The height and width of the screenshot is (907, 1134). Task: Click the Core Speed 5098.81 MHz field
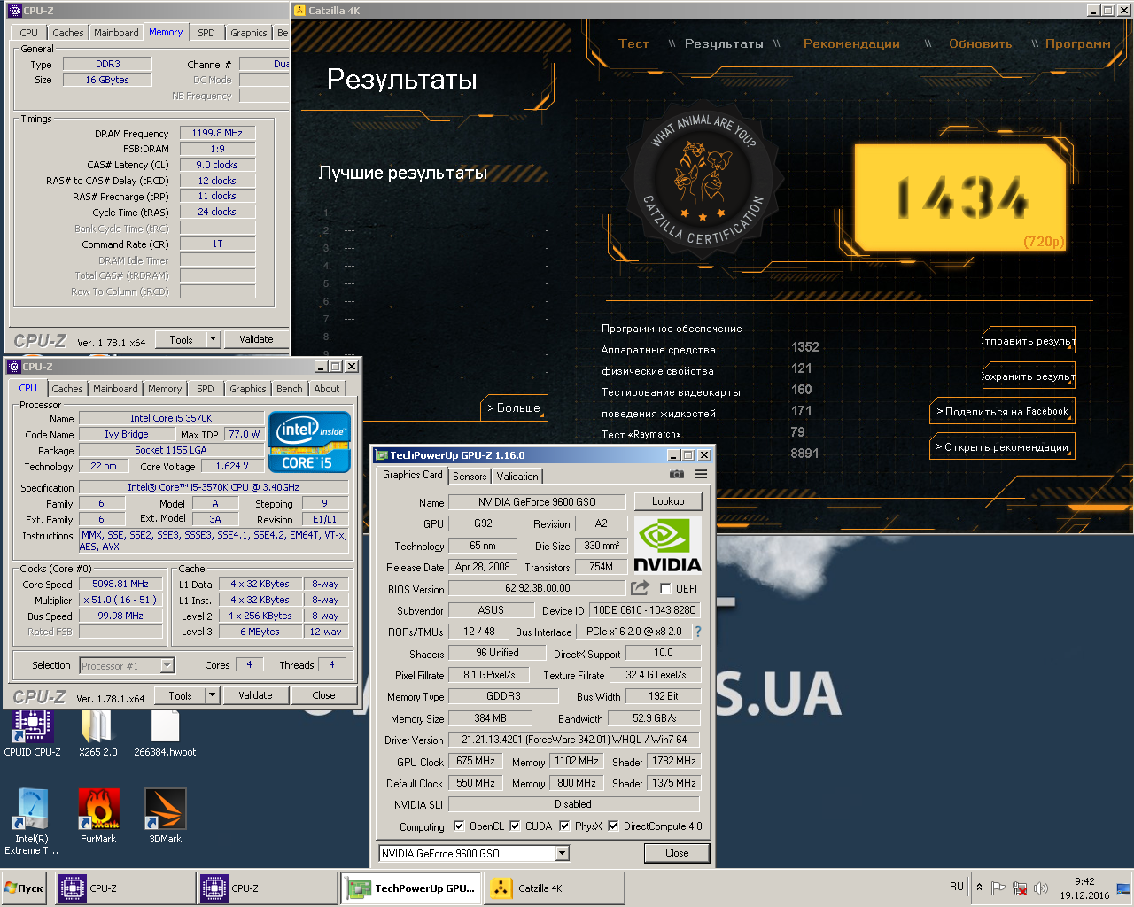pyautogui.click(x=120, y=584)
